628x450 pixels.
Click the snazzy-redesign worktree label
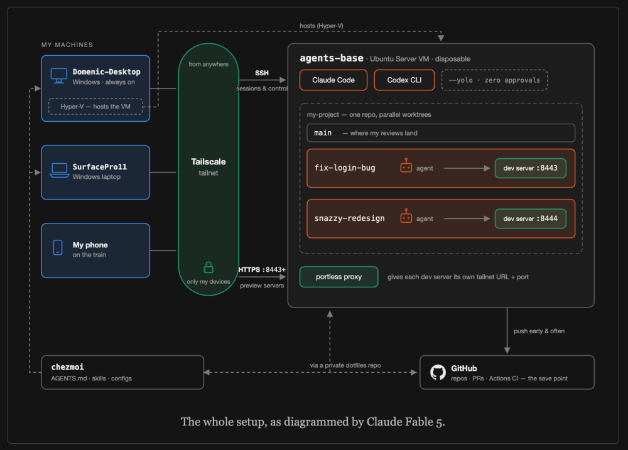349,218
